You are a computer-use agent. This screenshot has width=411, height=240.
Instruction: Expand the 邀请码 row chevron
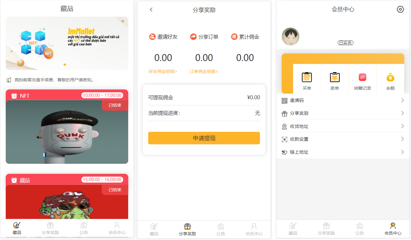tap(402, 100)
